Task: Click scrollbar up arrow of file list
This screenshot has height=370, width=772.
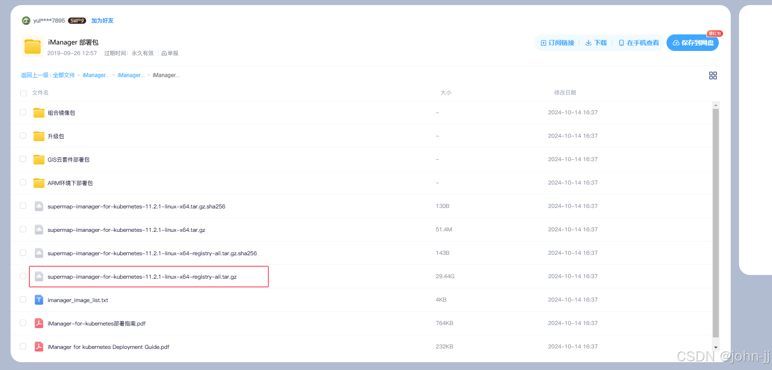Action: (716, 105)
